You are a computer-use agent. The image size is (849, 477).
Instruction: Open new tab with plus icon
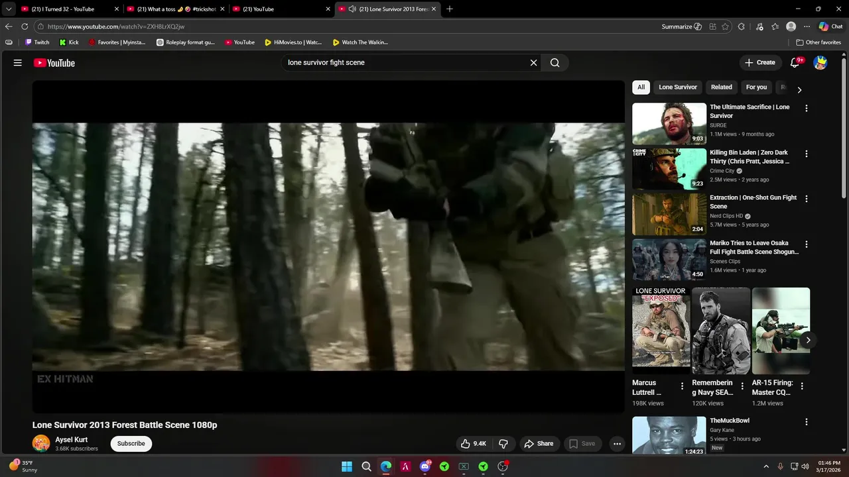coord(450,9)
